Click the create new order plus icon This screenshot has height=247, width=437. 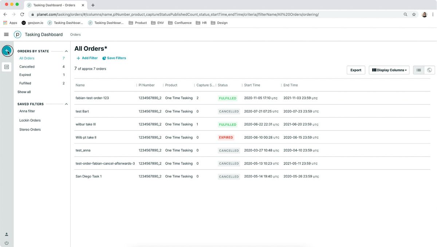7,51
